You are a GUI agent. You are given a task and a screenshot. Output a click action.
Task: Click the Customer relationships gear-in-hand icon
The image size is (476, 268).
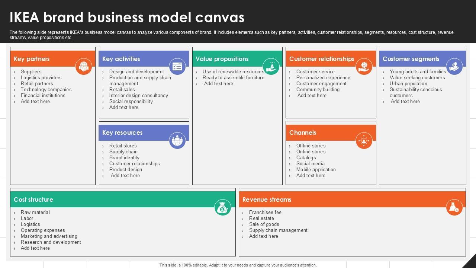(x=364, y=67)
